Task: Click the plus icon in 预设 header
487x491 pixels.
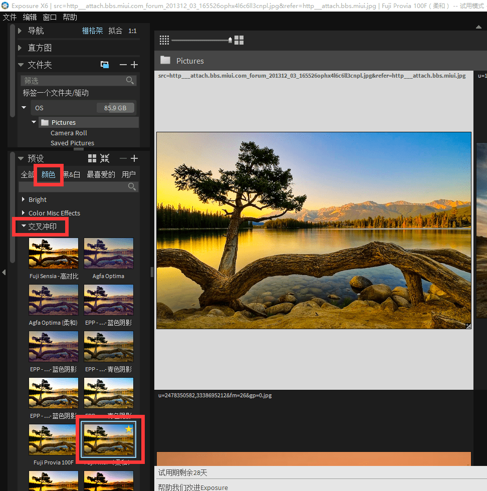Action: pos(134,158)
